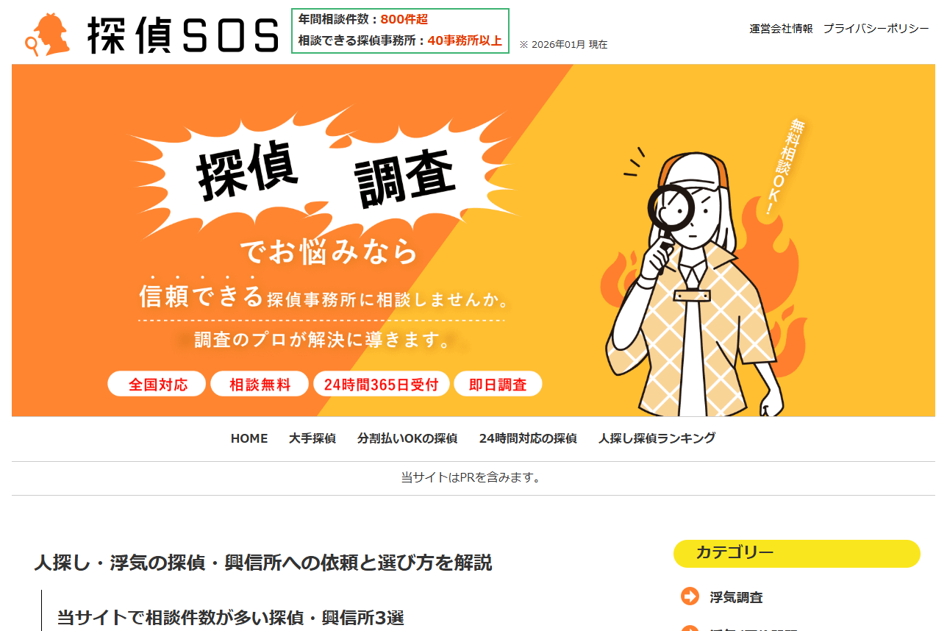Image resolution: width=947 pixels, height=631 pixels.
Task: Go to HOME in navigation menu
Action: (x=249, y=438)
